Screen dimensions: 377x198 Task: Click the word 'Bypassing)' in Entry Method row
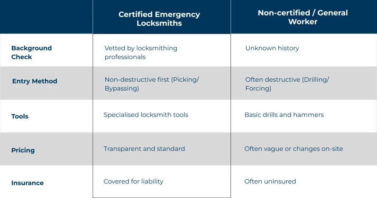click(x=121, y=89)
